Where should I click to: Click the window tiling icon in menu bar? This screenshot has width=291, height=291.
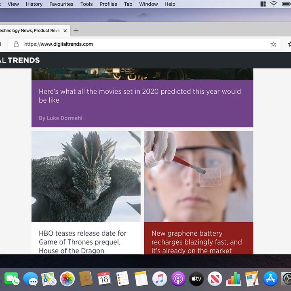(x=263, y=4)
